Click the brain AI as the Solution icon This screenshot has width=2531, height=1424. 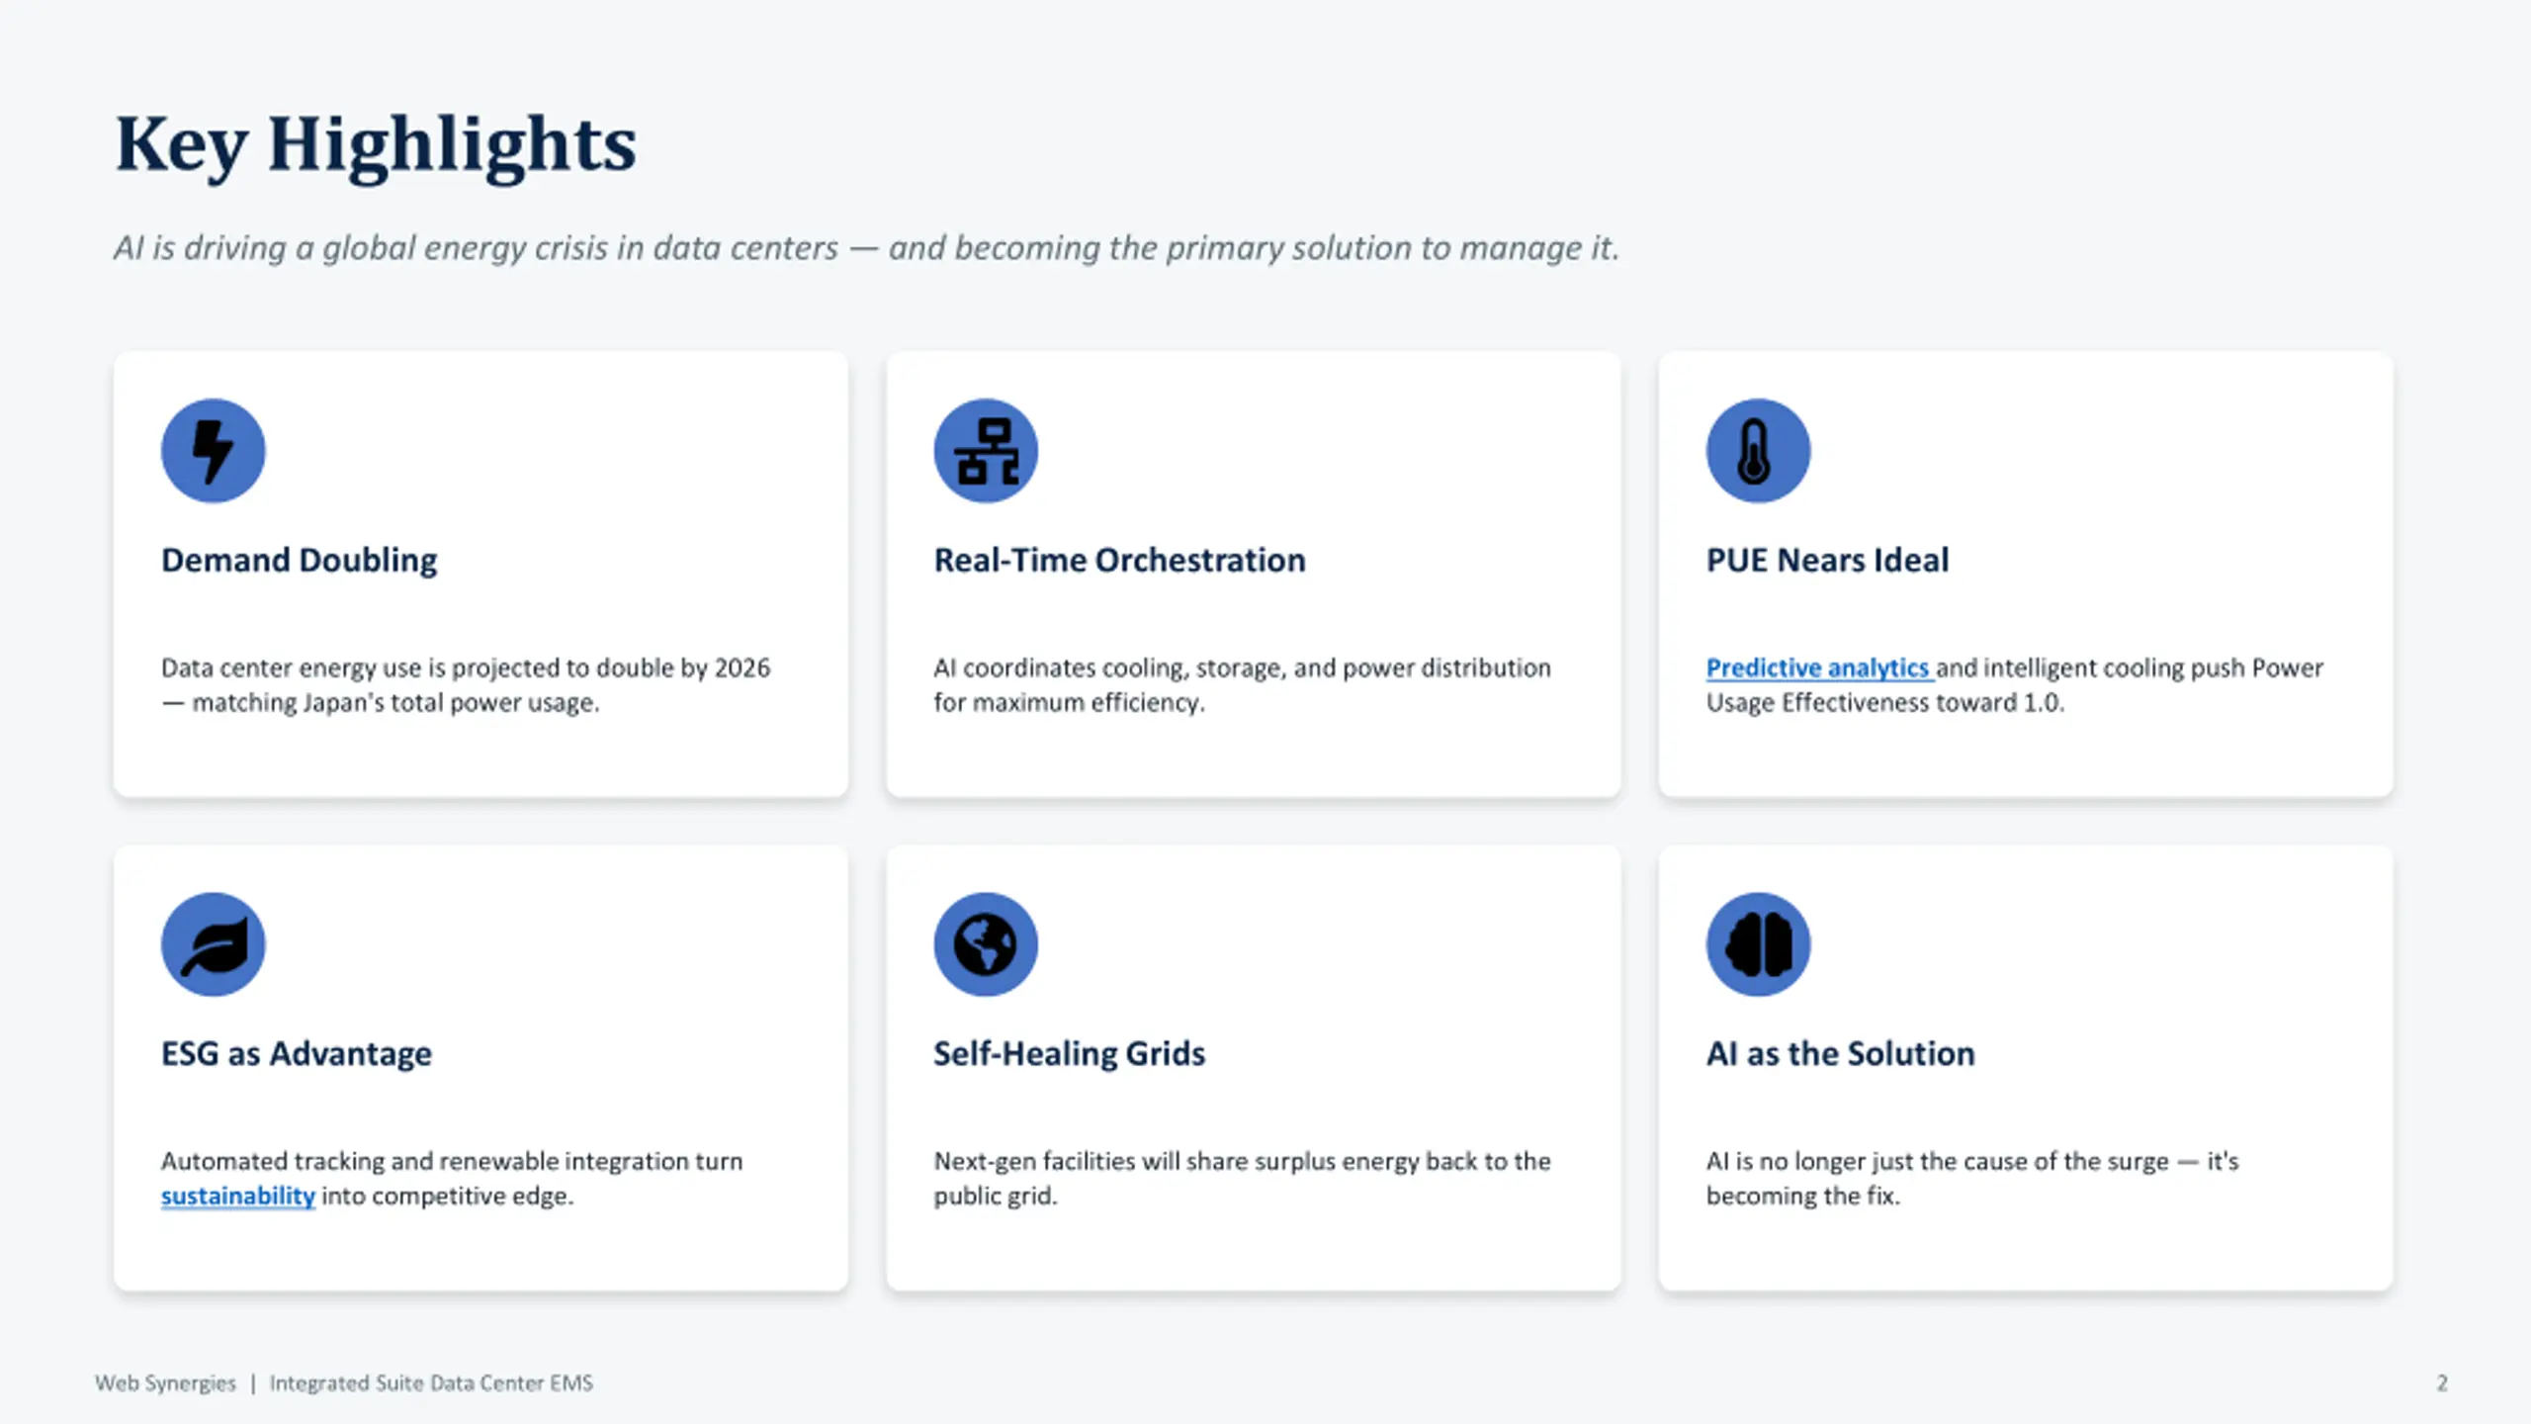(1758, 944)
